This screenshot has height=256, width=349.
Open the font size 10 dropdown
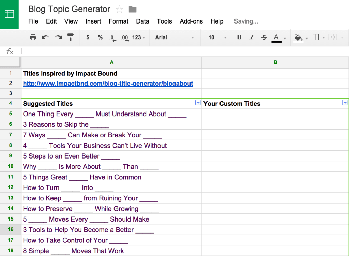coord(217,37)
